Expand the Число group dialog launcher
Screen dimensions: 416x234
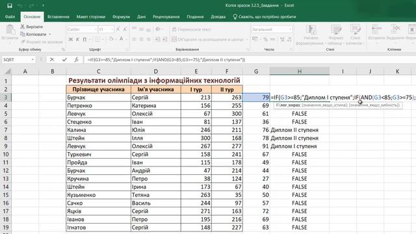point(291,49)
